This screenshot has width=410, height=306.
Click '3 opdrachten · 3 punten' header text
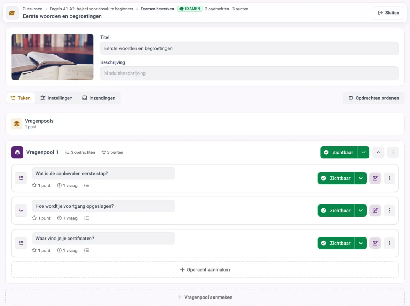(227, 9)
